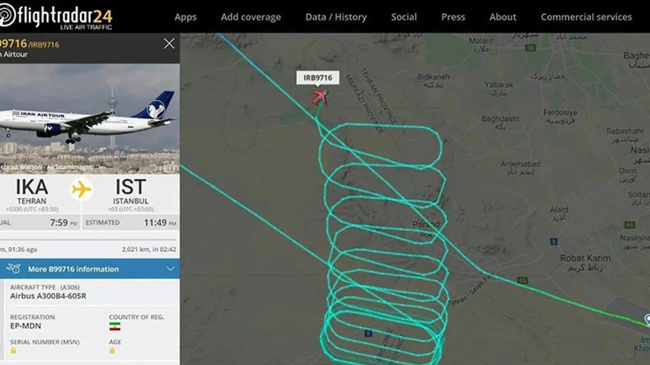Open the Iran Airtour aircraft photo
The width and height of the screenshot is (650, 365).
coord(89,118)
